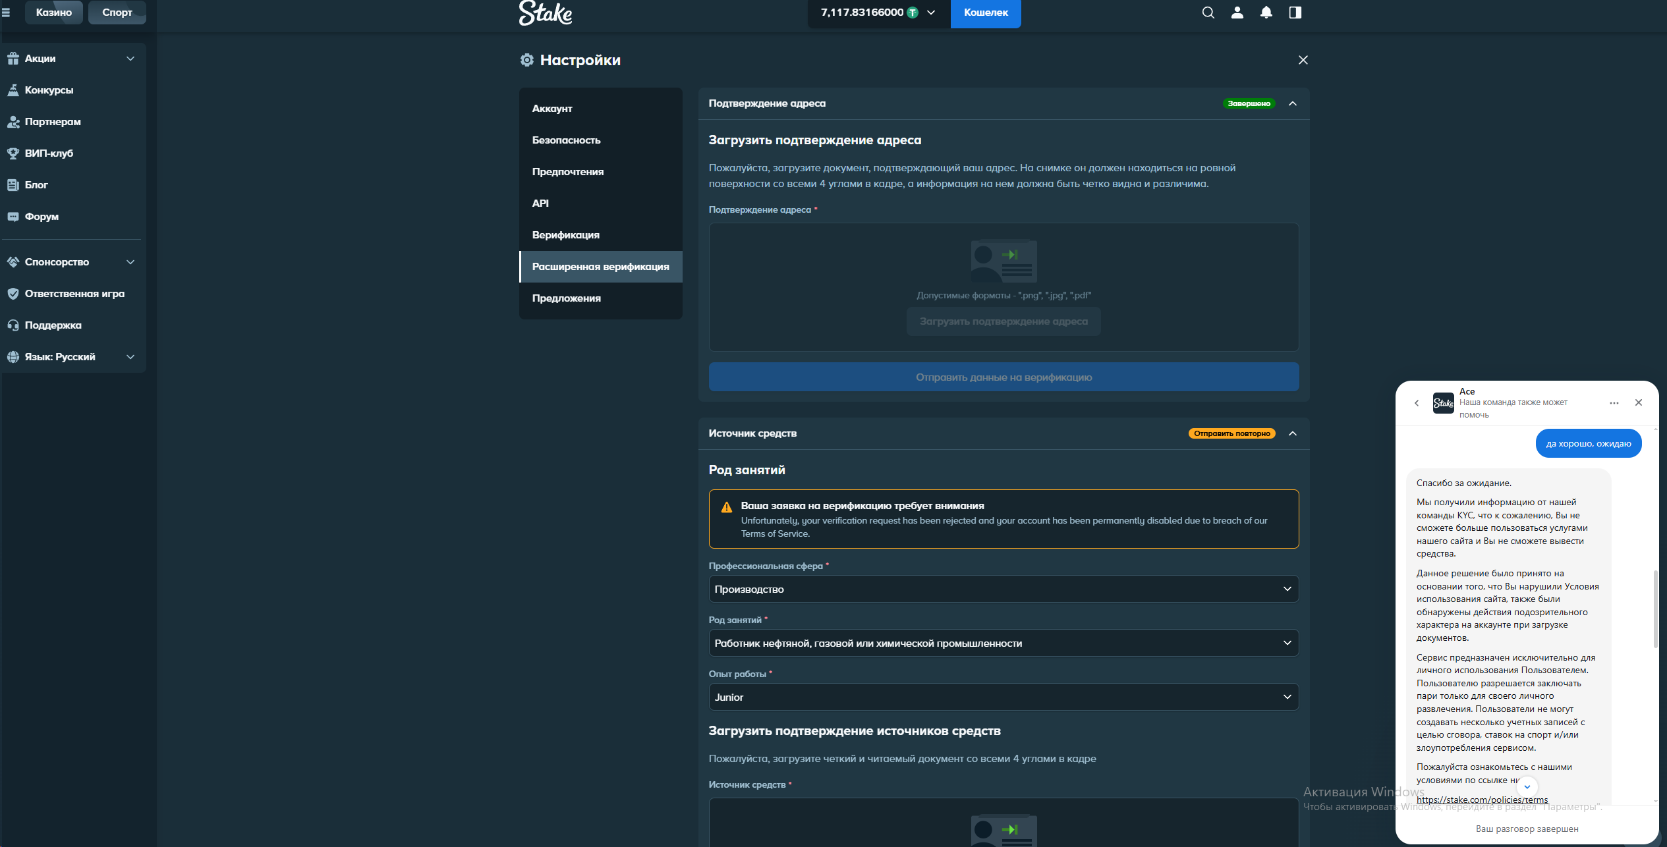Collapse the Источник средств section
This screenshot has width=1667, height=847.
pyautogui.click(x=1293, y=433)
